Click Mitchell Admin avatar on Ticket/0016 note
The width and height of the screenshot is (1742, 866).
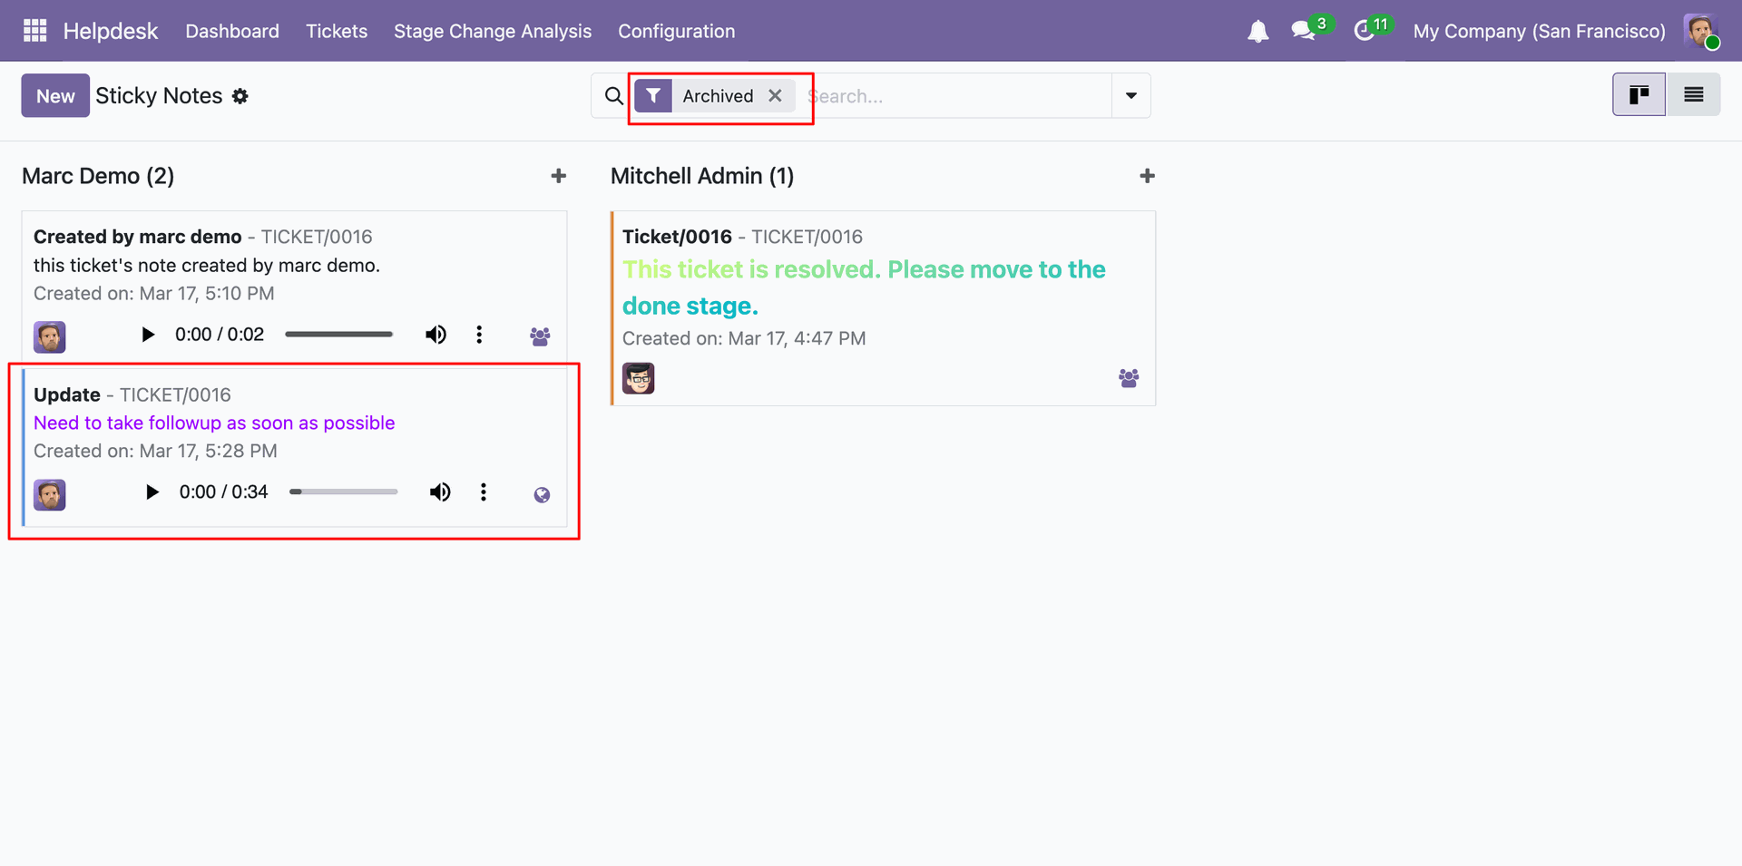point(639,378)
